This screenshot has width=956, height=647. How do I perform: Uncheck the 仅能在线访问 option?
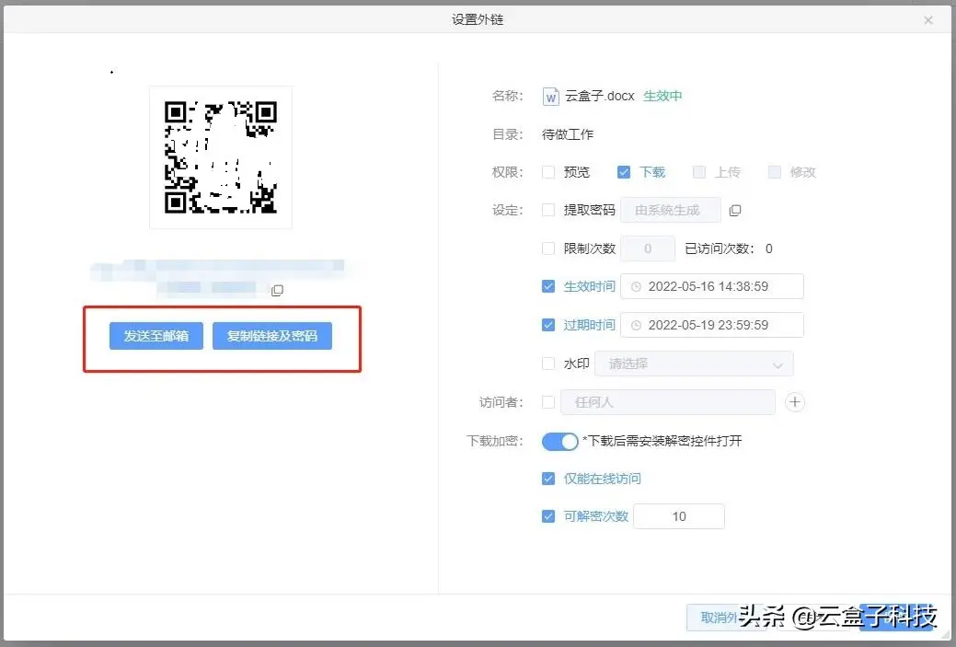pyautogui.click(x=548, y=479)
